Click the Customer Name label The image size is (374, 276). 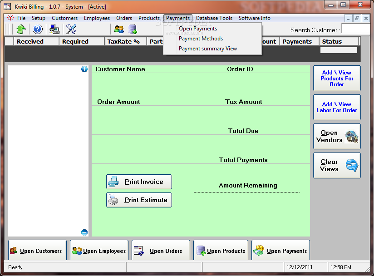tap(120, 69)
